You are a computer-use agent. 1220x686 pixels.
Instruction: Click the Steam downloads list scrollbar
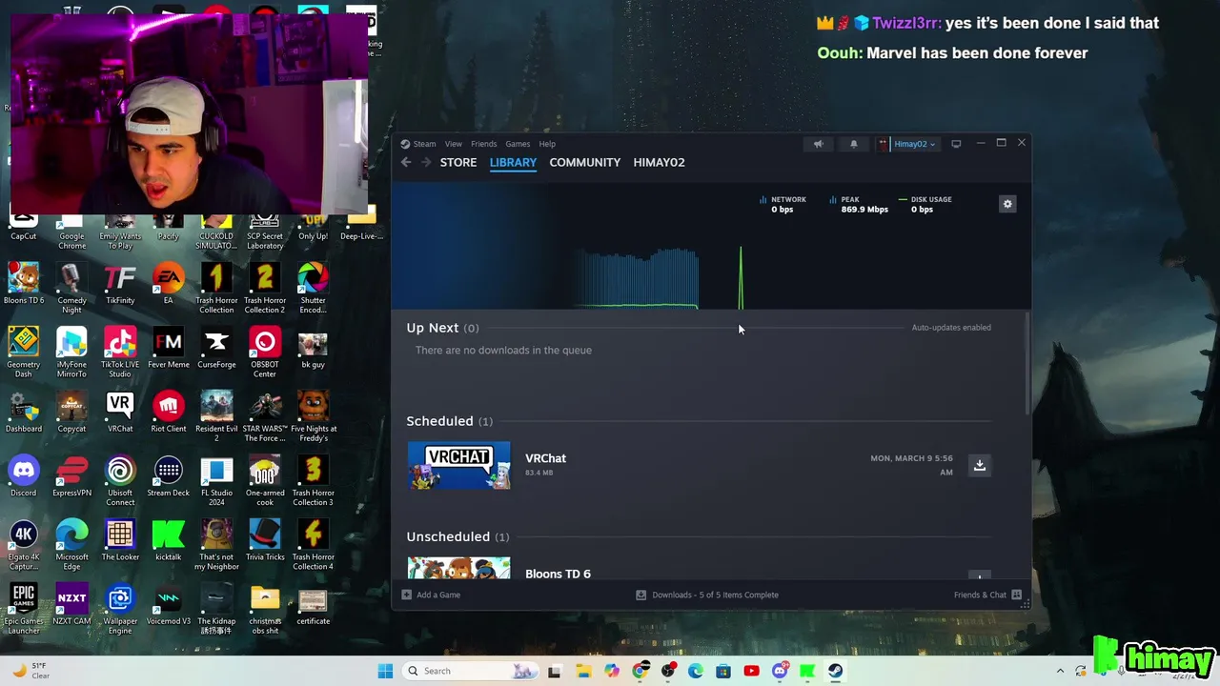point(1027,362)
